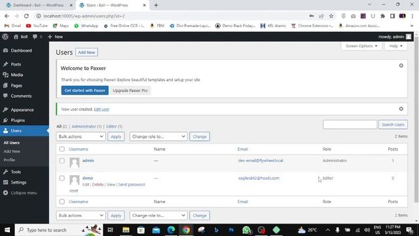419x236 pixels.
Task: Open All Users submenu item
Action: [12, 143]
